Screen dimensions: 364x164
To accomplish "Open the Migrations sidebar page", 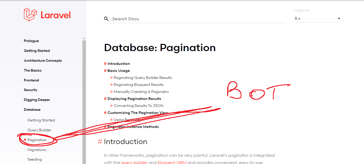I will 37,150.
